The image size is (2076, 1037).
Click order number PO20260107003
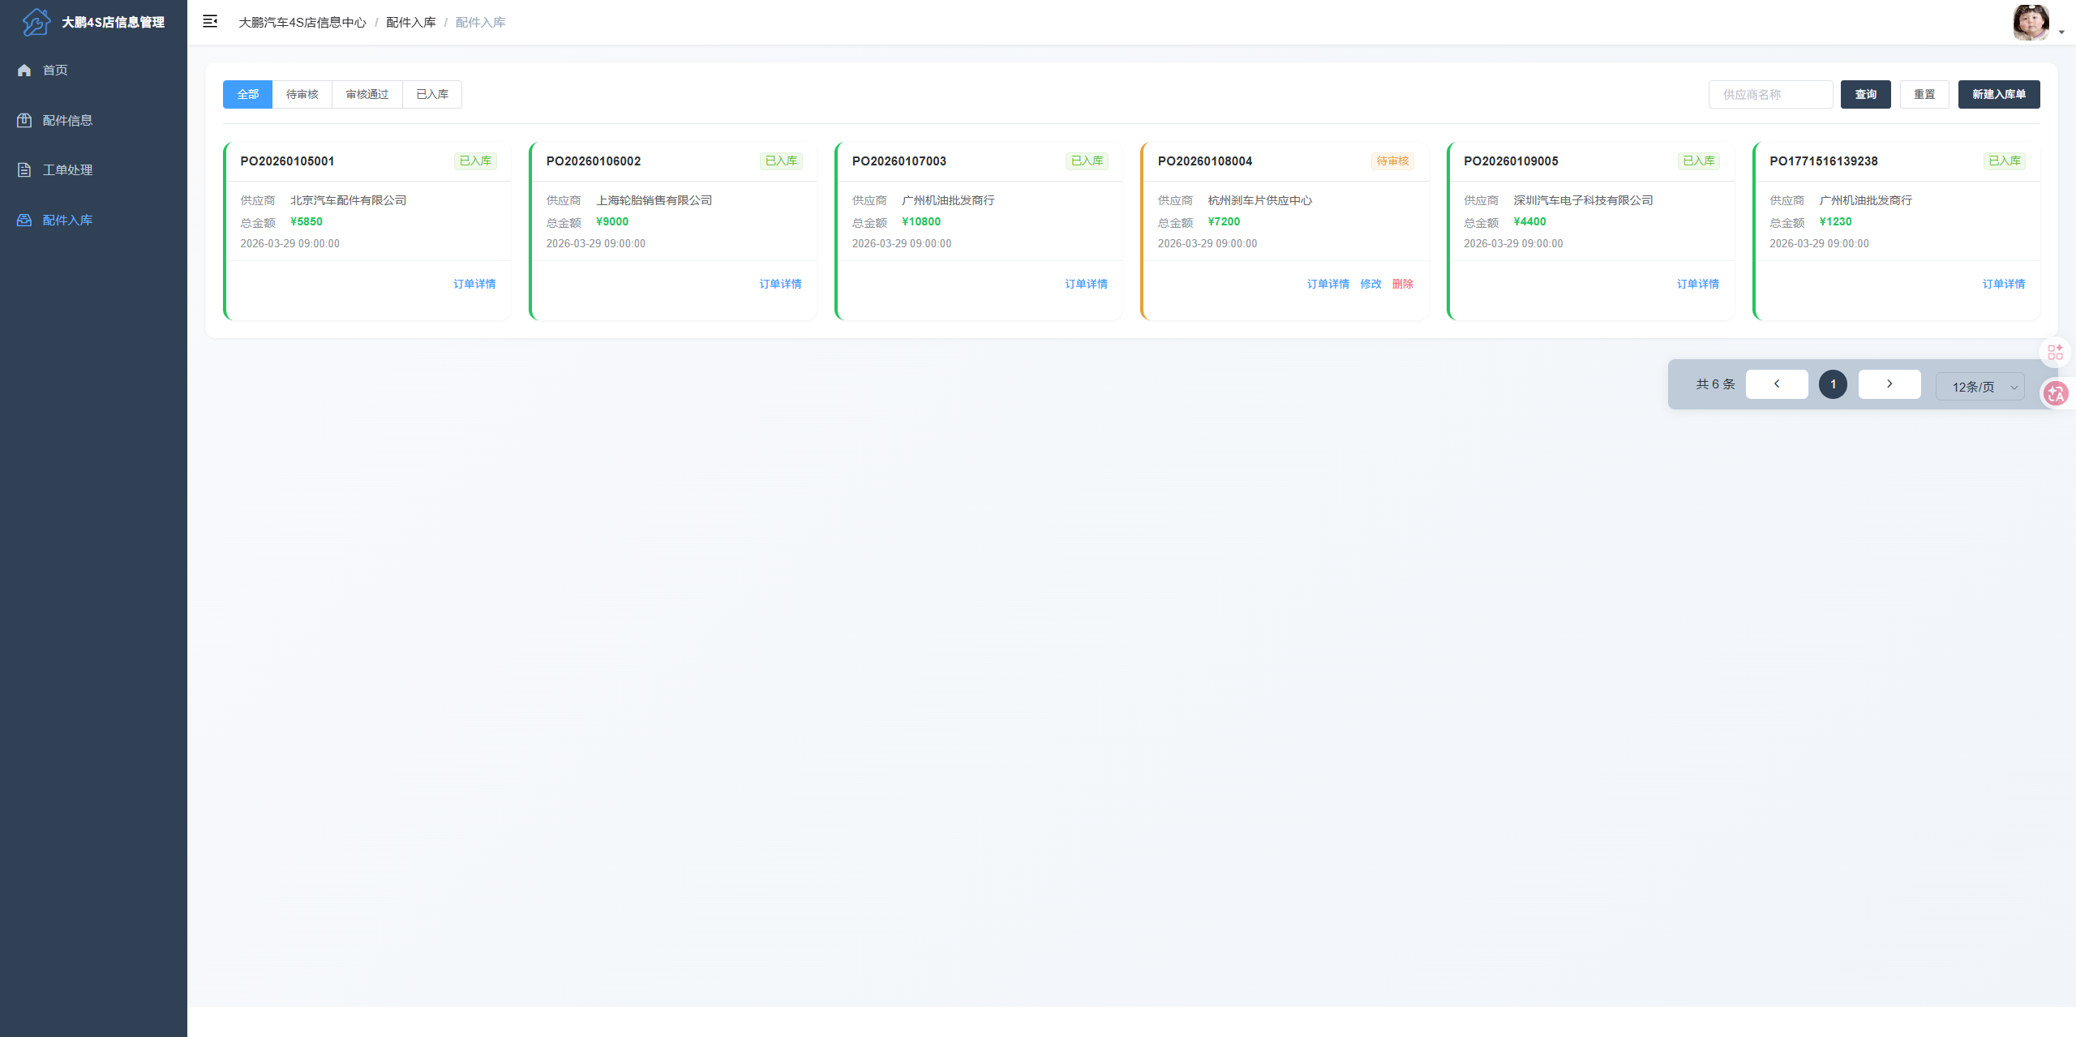pos(899,161)
